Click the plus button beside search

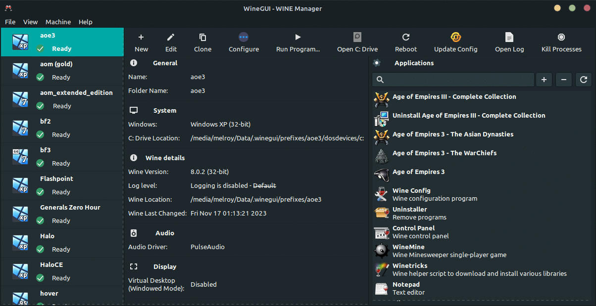coord(544,80)
